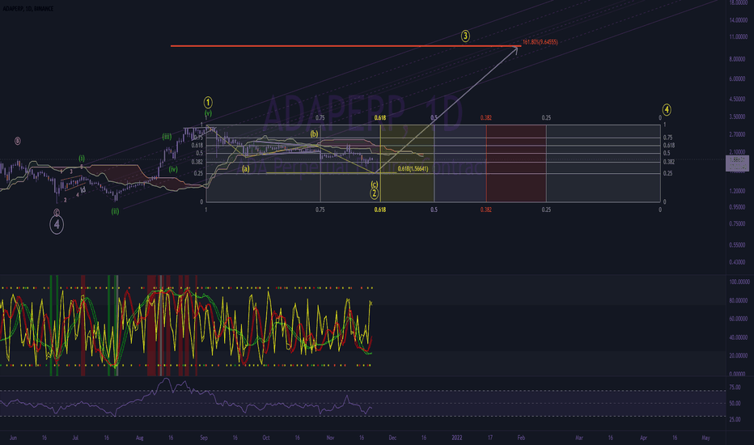This screenshot has height=445, width=754.
Task: Click the yellow (a) correction label
Action: click(246, 169)
